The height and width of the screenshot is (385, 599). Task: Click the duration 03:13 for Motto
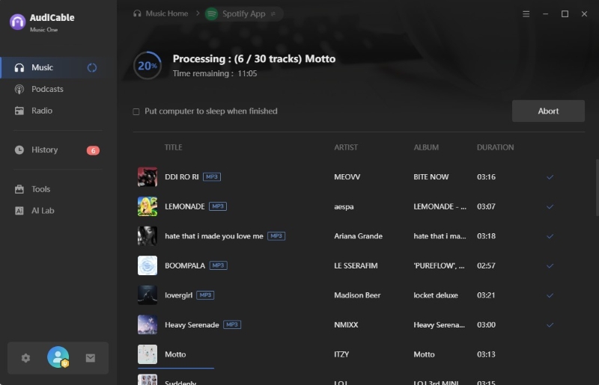click(486, 354)
